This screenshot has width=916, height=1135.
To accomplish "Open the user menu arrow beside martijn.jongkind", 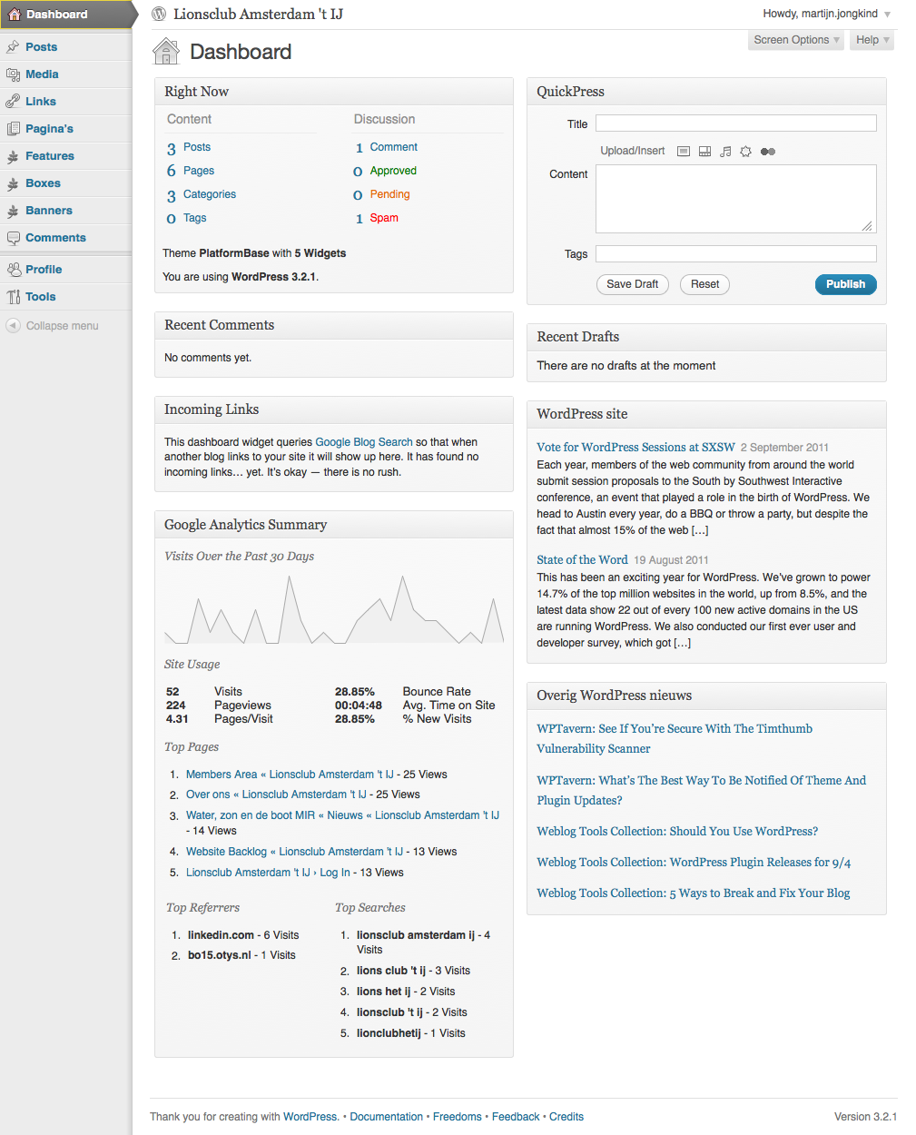I will (887, 15).
